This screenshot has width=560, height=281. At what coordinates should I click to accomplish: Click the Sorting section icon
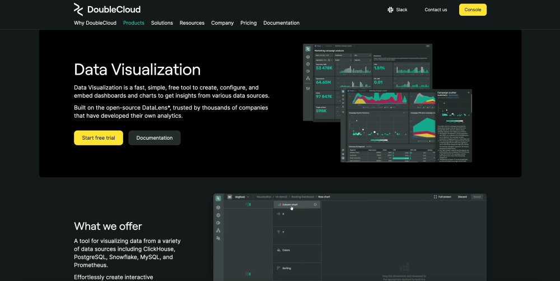278,269
